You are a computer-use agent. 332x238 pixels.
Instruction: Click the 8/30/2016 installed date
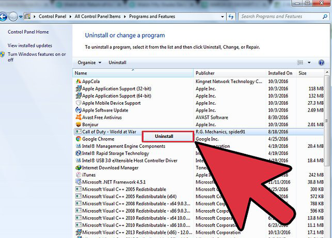278,118
